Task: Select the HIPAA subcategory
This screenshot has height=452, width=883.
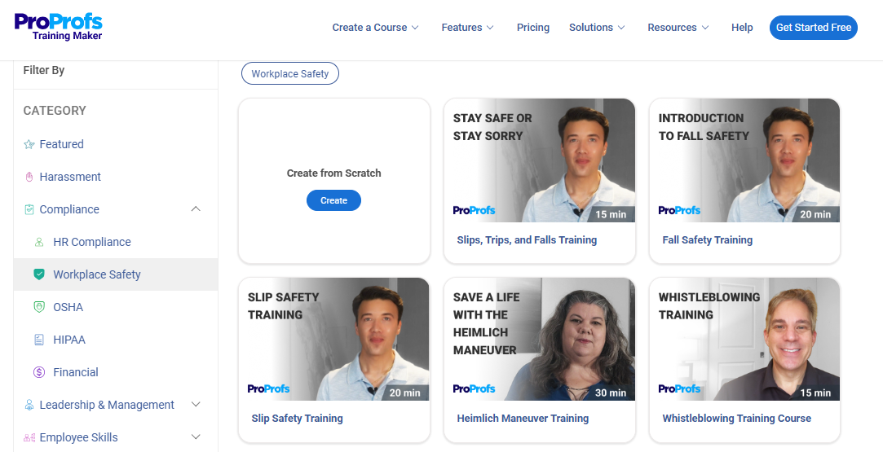Action: click(69, 340)
